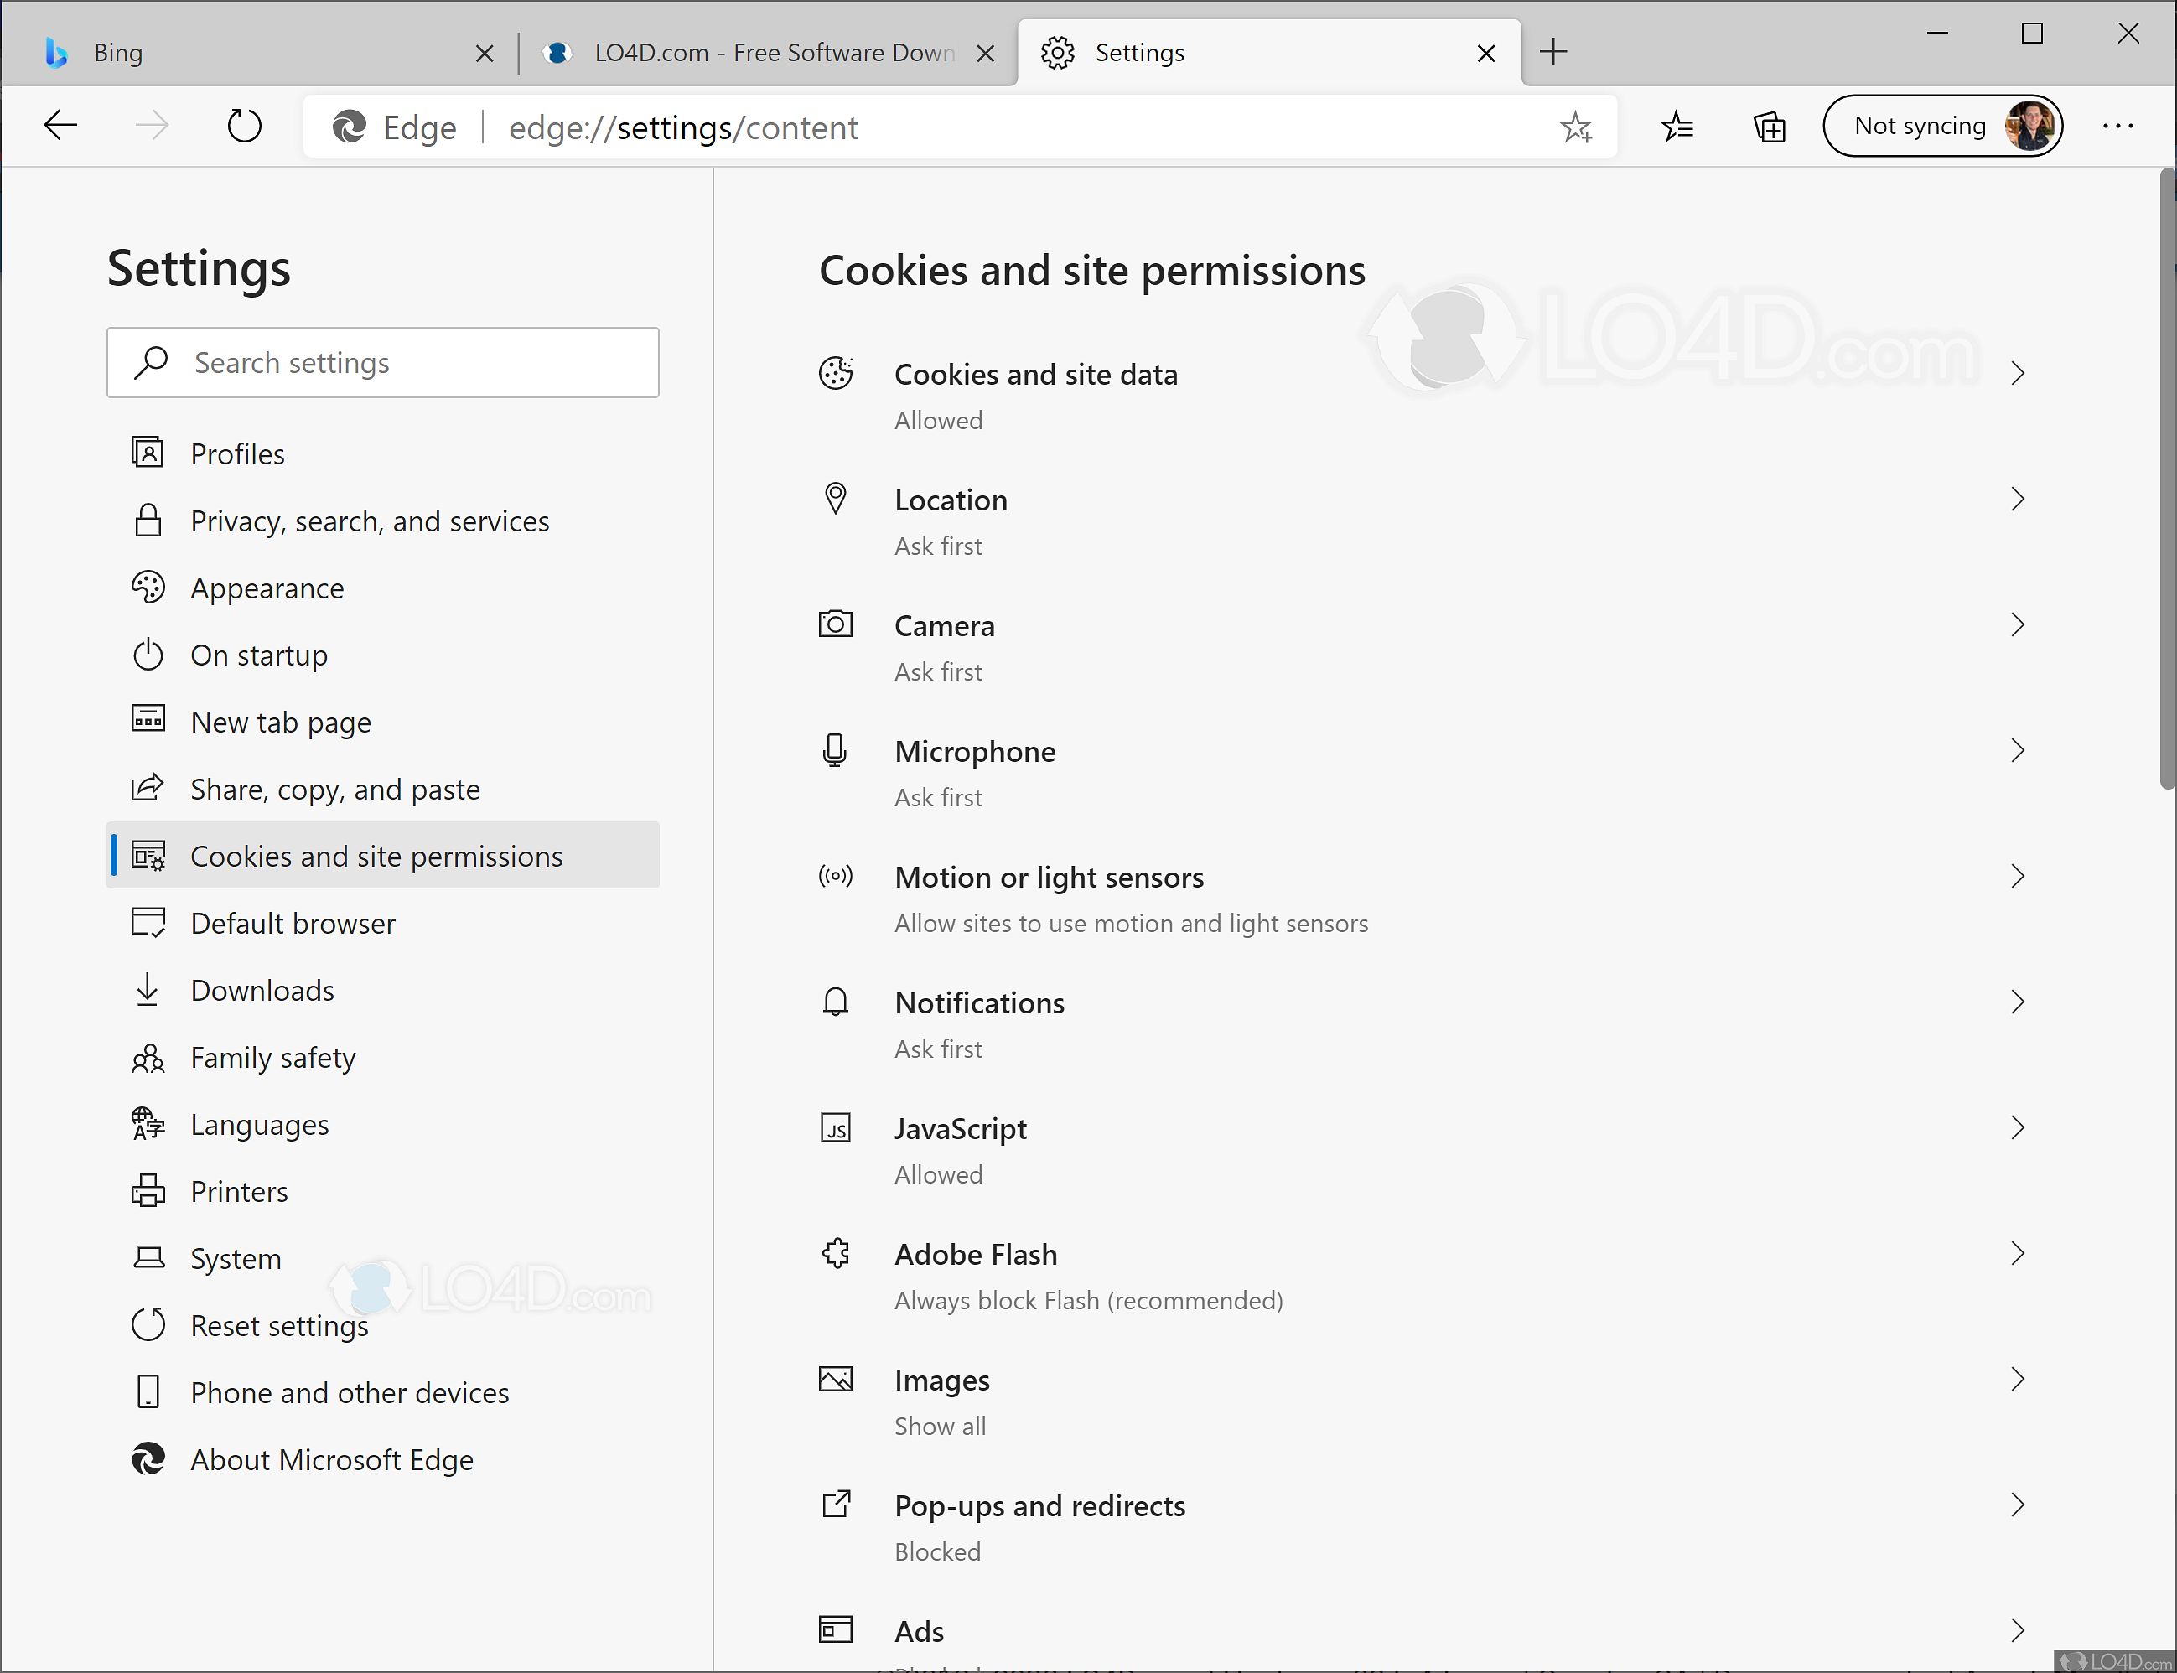Expand the Location settings chevron

(x=2019, y=499)
